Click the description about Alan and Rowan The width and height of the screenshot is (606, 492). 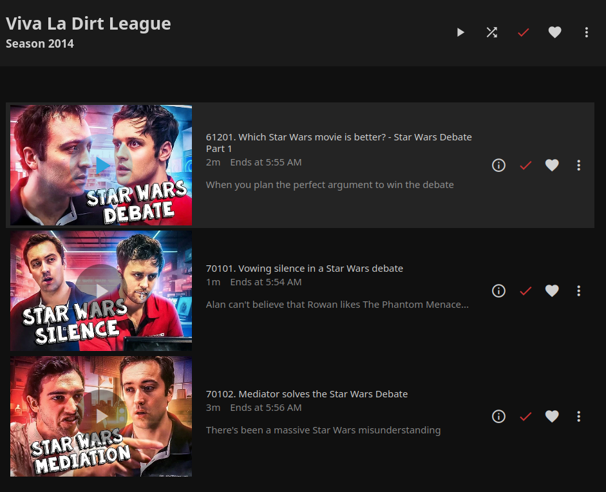337,305
